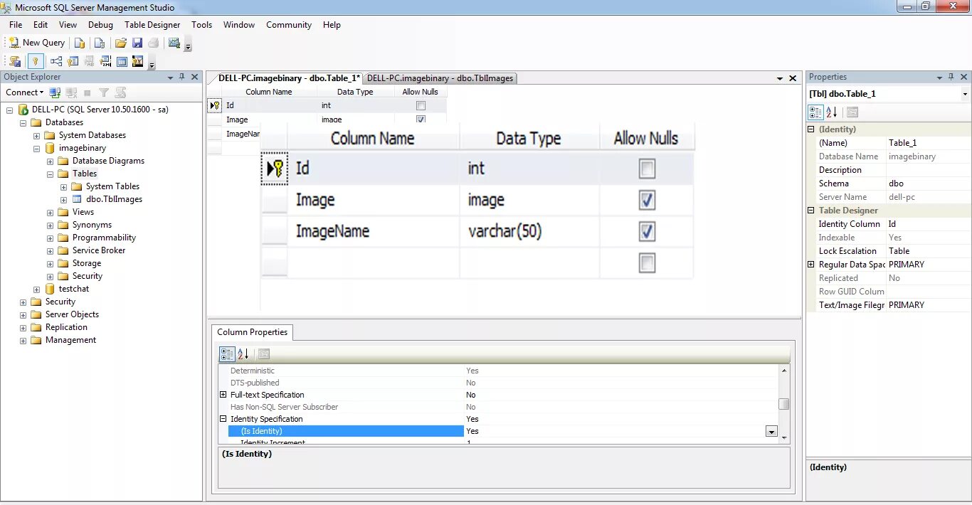Click the Filter funnel icon in Object Explorer
Image resolution: width=972 pixels, height=505 pixels.
tap(104, 92)
